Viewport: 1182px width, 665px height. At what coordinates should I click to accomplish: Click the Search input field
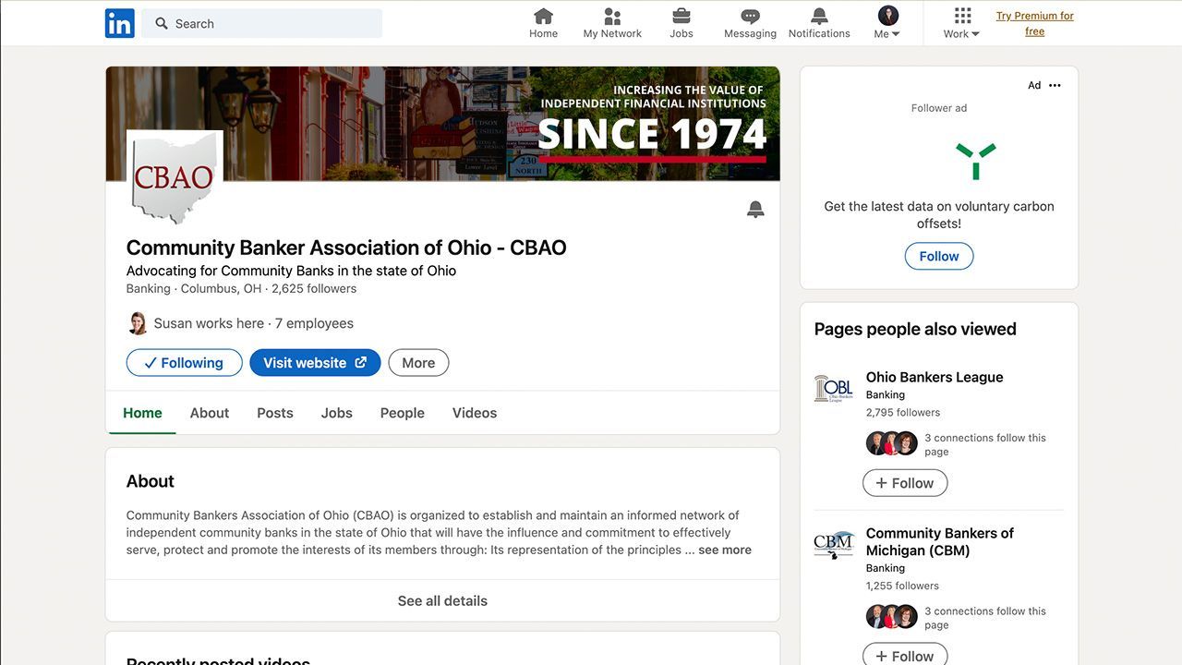pyautogui.click(x=262, y=23)
